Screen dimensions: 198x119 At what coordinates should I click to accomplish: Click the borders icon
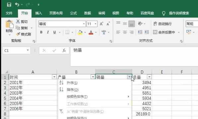(67, 32)
